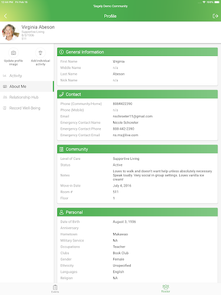
Task: Click the Contact phone icon
Action: 61,94
